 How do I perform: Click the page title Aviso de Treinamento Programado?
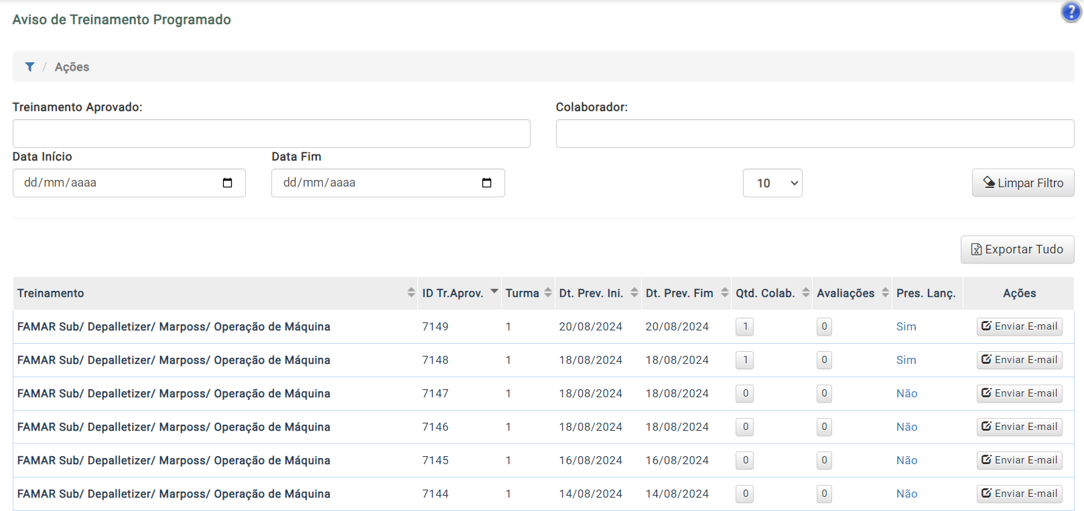point(121,19)
